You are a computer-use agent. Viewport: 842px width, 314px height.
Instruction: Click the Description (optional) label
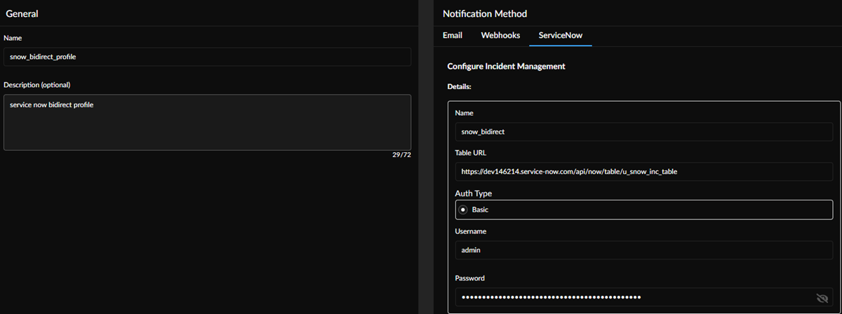pos(36,85)
